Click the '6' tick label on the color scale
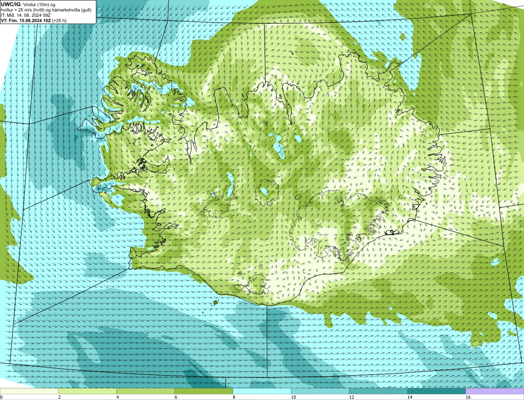Image resolution: width=524 pixels, height=400 pixels. tap(176, 397)
